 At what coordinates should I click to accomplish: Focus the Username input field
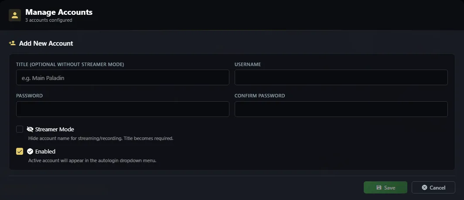341,77
